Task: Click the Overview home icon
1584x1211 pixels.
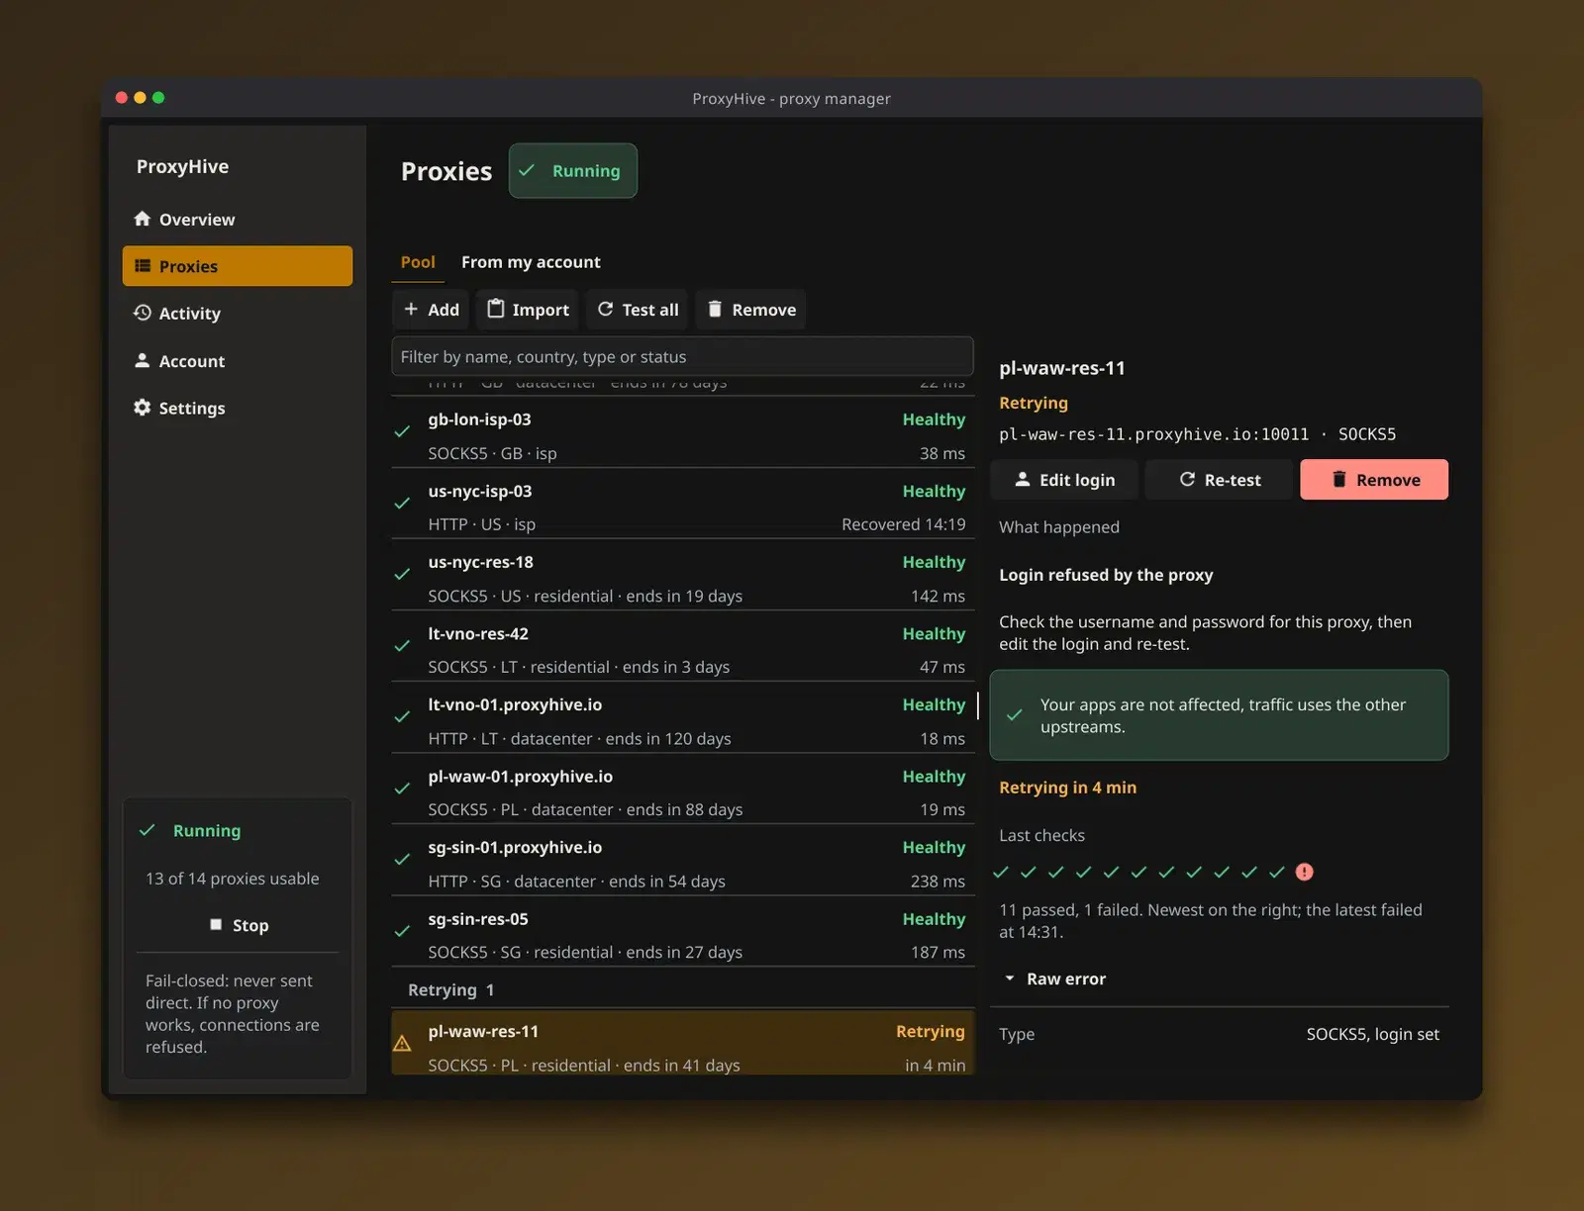Action: (x=143, y=219)
